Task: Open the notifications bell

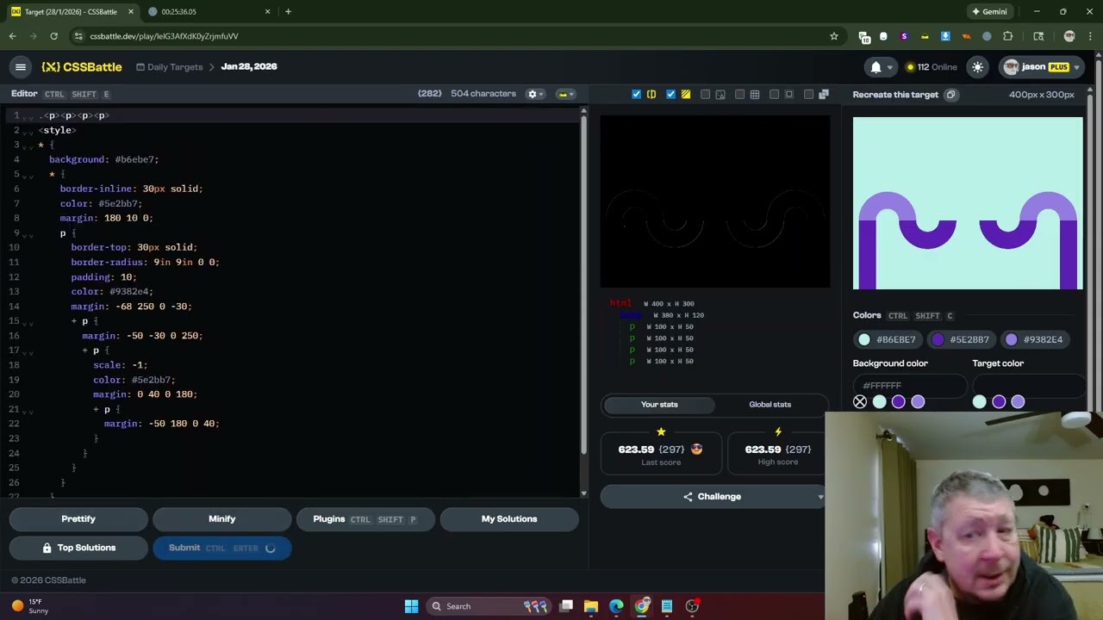Action: [876, 67]
